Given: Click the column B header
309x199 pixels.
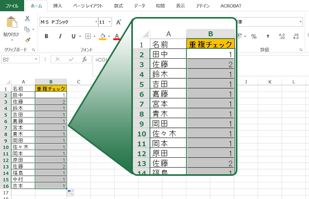Looking at the screenshot, I should [51, 81].
